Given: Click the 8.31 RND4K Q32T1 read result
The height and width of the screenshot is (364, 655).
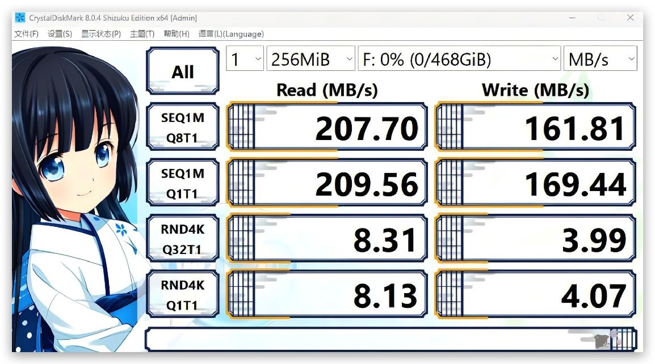Looking at the screenshot, I should click(327, 239).
